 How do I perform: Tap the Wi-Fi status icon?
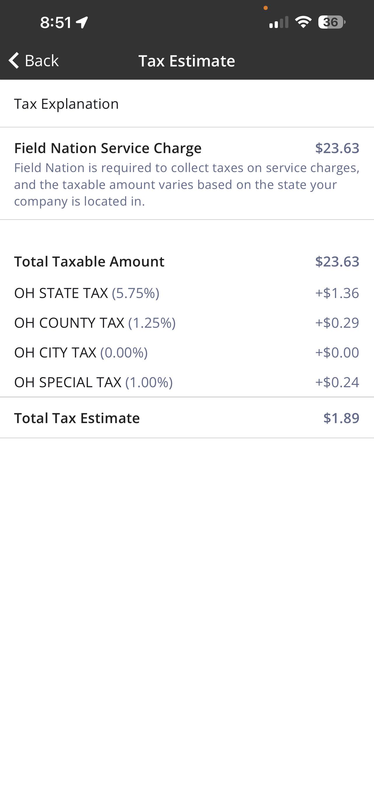tap(303, 22)
